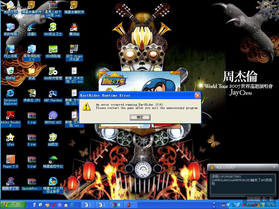Open the 开始 Start menu
This screenshot has width=279, height=209.
tap(13, 205)
